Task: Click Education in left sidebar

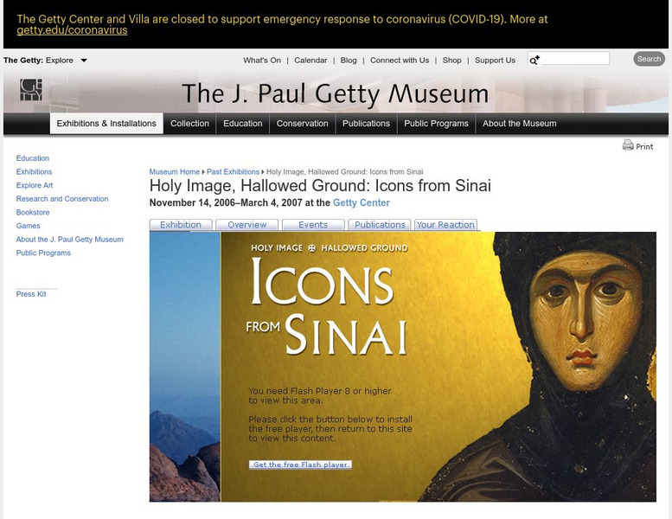Action: point(33,158)
